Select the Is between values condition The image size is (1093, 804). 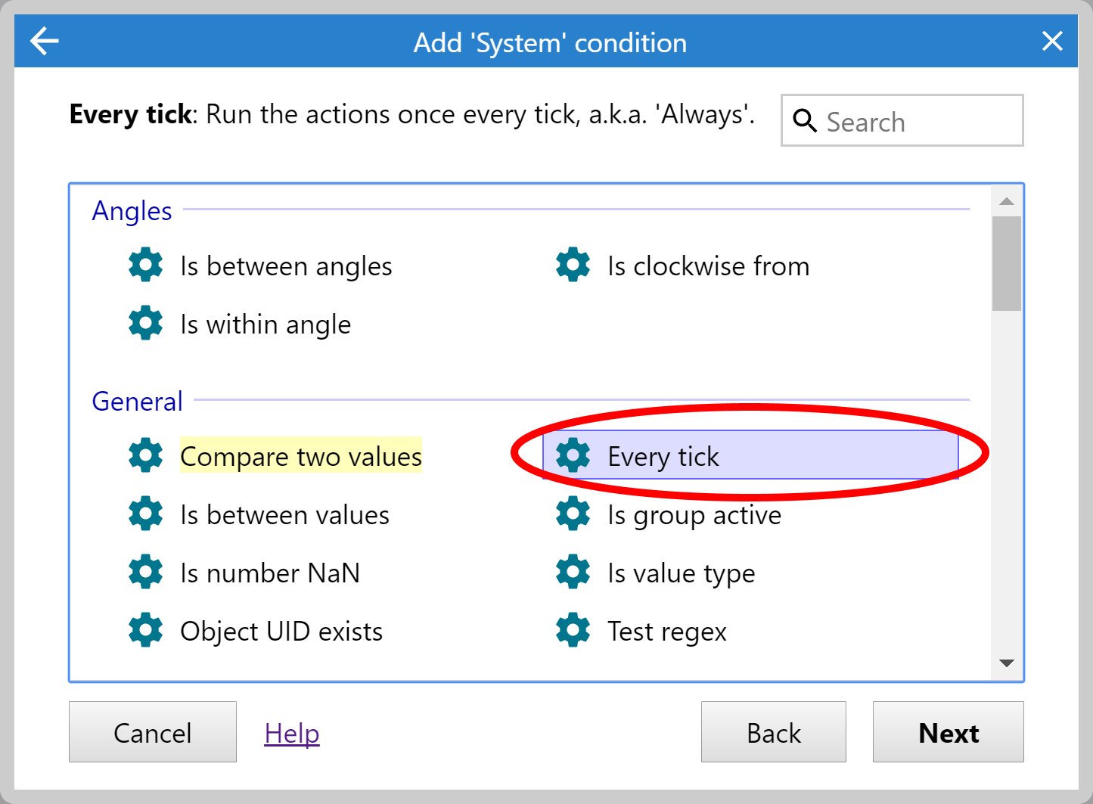[x=284, y=514]
